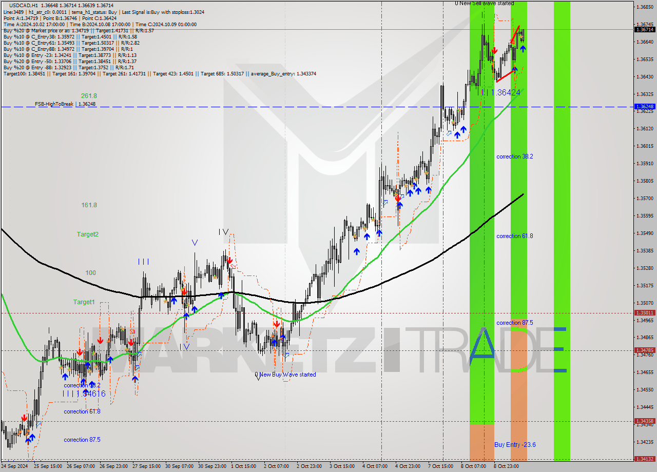Click the '0 New Buy Wave started' label
This screenshot has width=657, height=472.
[285, 375]
